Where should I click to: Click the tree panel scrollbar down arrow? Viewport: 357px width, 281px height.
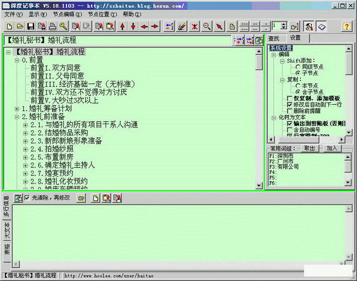click(x=259, y=186)
